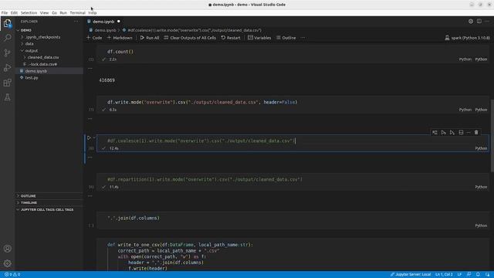The width and height of the screenshot is (494, 278).
Task: Click the feedback icon in status bar
Action: point(469,275)
